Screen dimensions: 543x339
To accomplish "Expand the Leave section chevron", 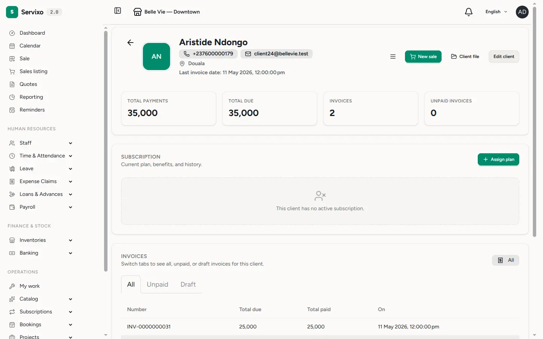I will coord(71,169).
